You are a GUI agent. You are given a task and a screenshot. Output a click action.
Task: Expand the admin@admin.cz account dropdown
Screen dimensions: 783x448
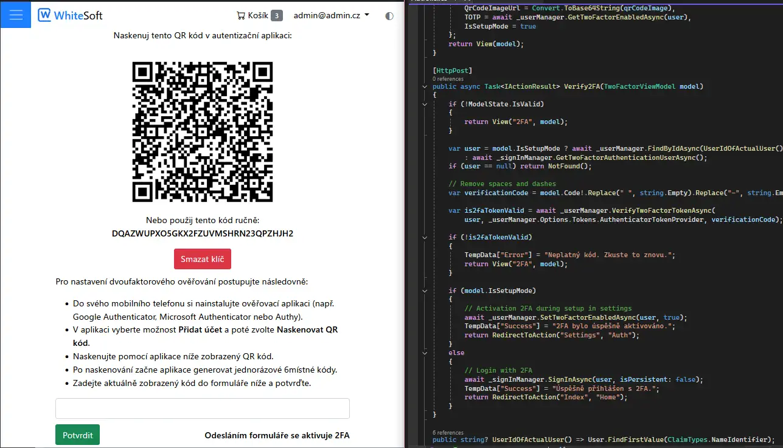[331, 15]
